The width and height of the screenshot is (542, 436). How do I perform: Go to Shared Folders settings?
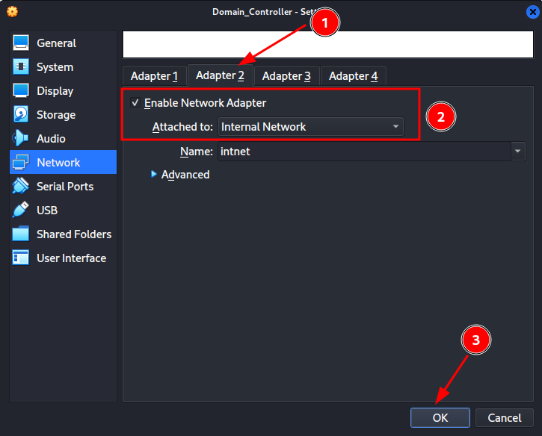64,234
